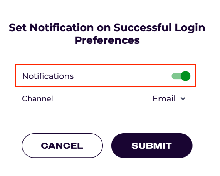Click the word Preferences in title
The height and width of the screenshot is (176, 220).
tap(107, 40)
